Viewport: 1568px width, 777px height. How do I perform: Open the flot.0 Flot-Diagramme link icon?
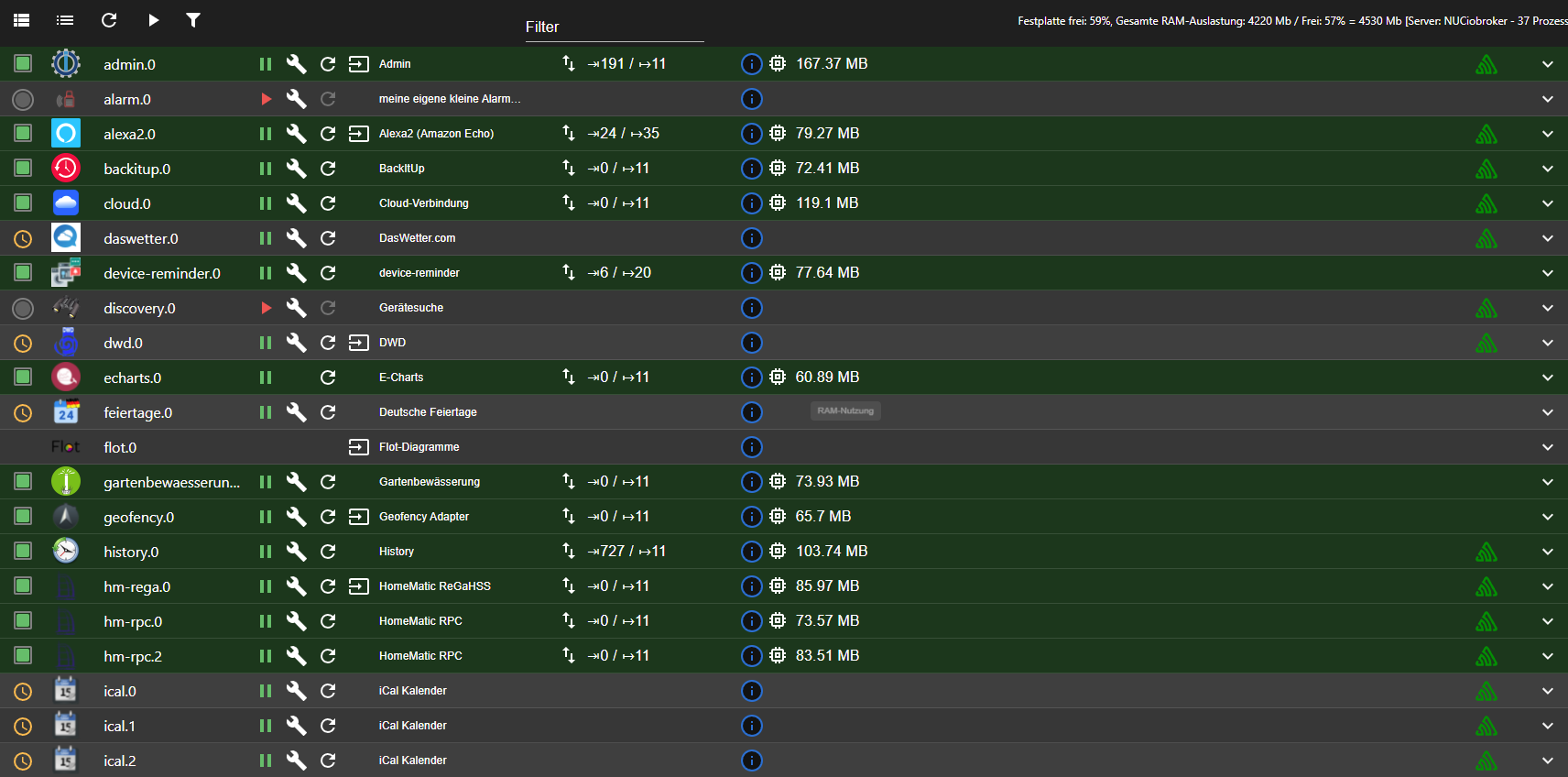coord(359,447)
